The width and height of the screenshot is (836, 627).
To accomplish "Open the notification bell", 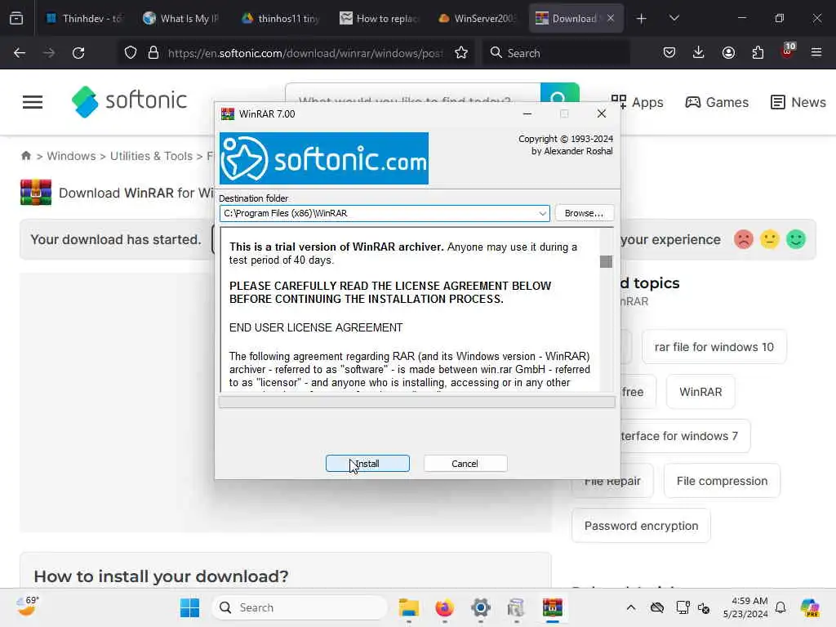I will 780,607.
